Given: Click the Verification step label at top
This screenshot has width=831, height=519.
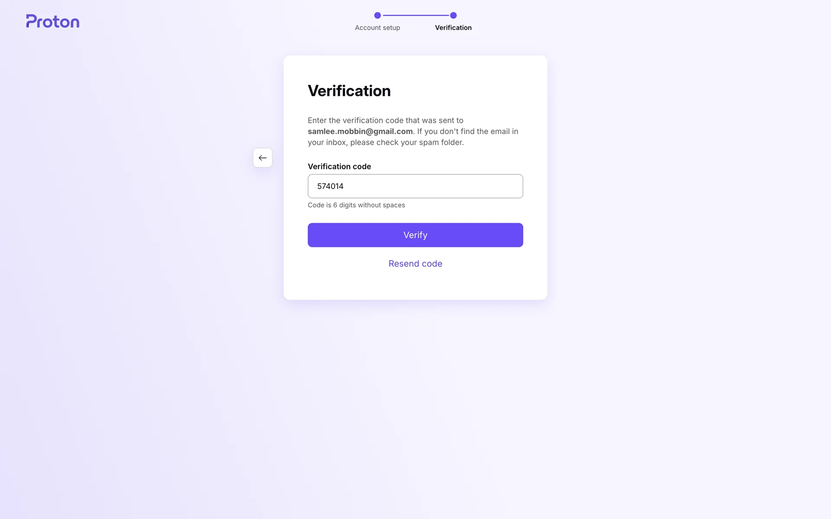Looking at the screenshot, I should (453, 28).
